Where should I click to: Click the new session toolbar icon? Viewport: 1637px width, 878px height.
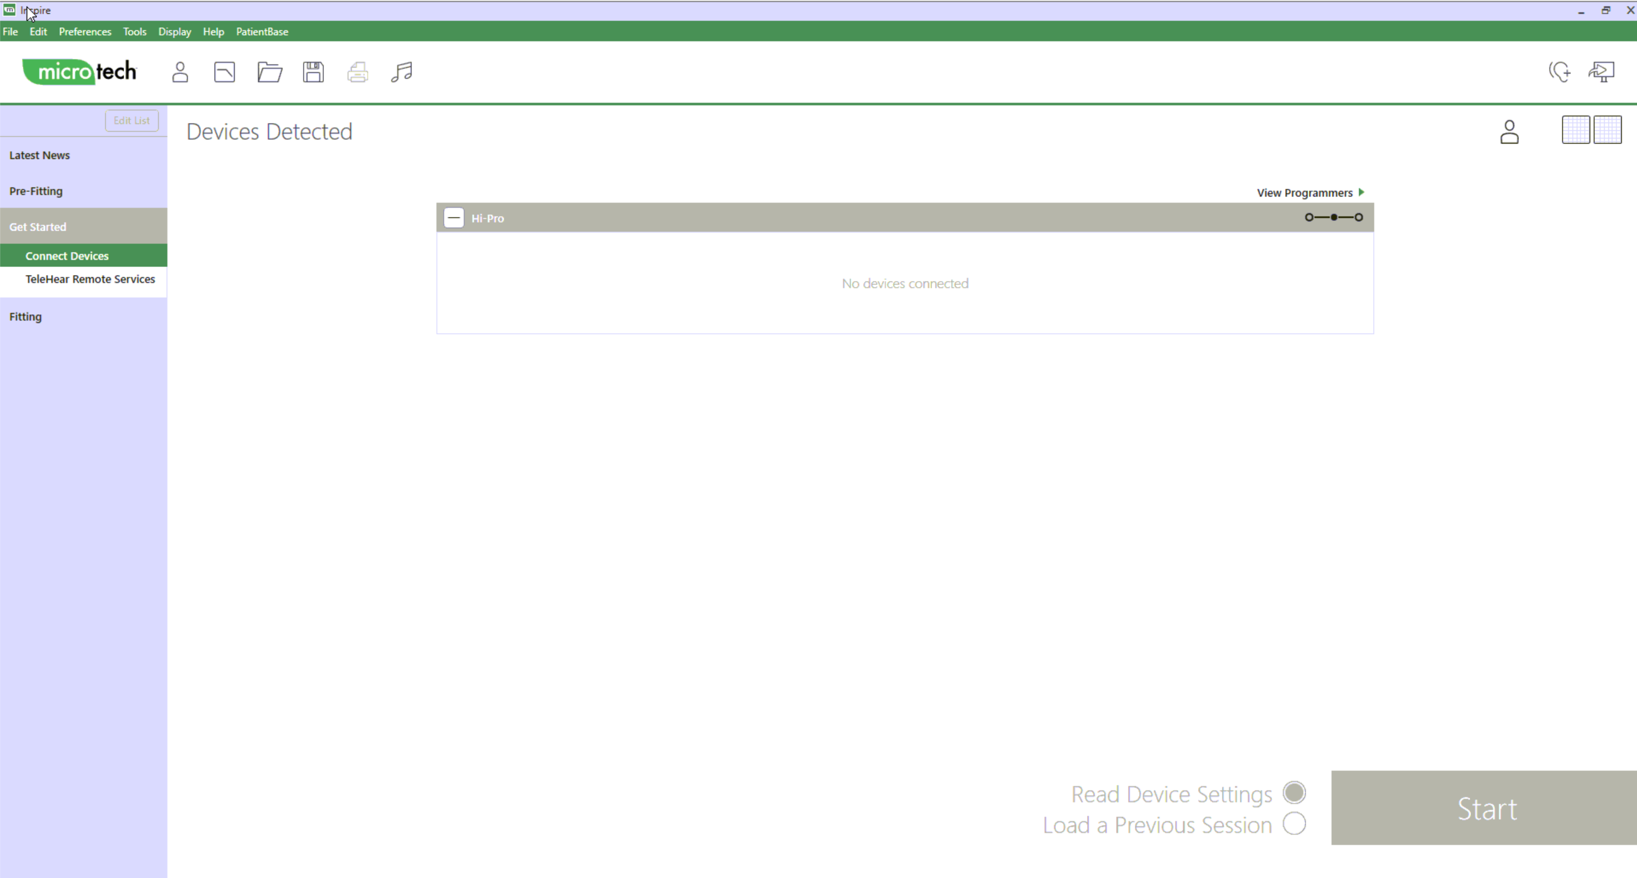coord(224,72)
